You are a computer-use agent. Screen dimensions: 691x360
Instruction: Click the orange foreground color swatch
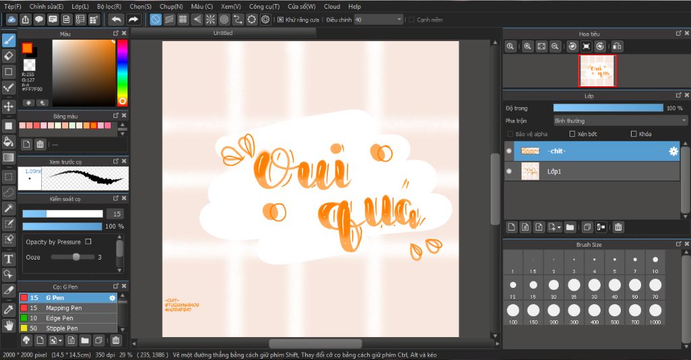(x=27, y=48)
